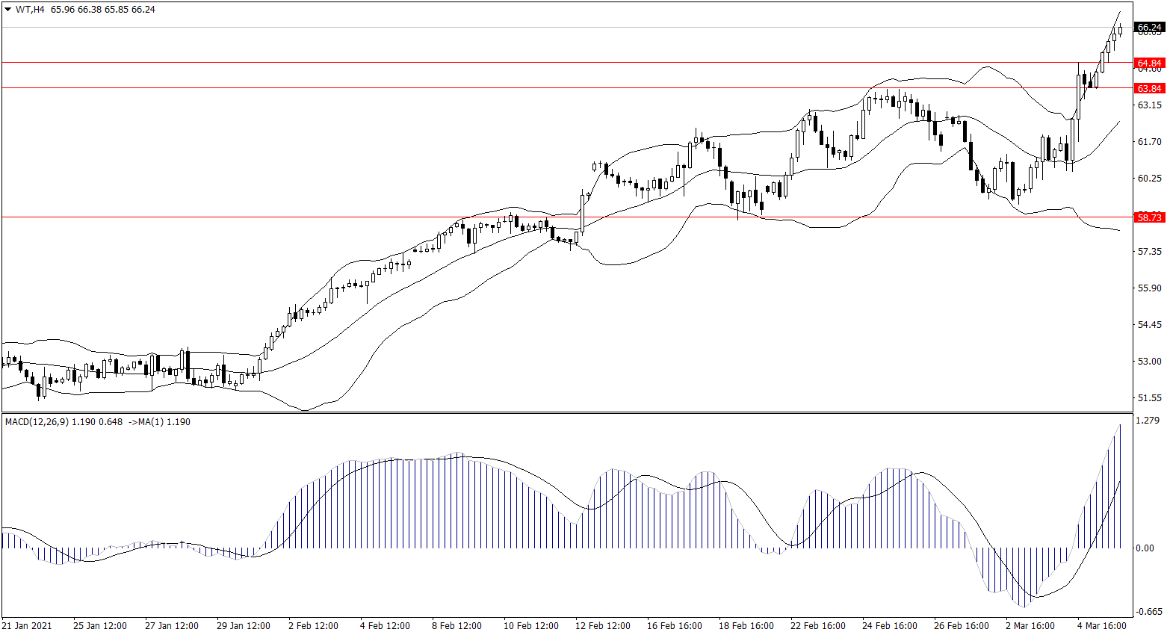Click the 21 Jan 2021 date label
Viewport: 1170px width, 635px height.
pyautogui.click(x=27, y=626)
